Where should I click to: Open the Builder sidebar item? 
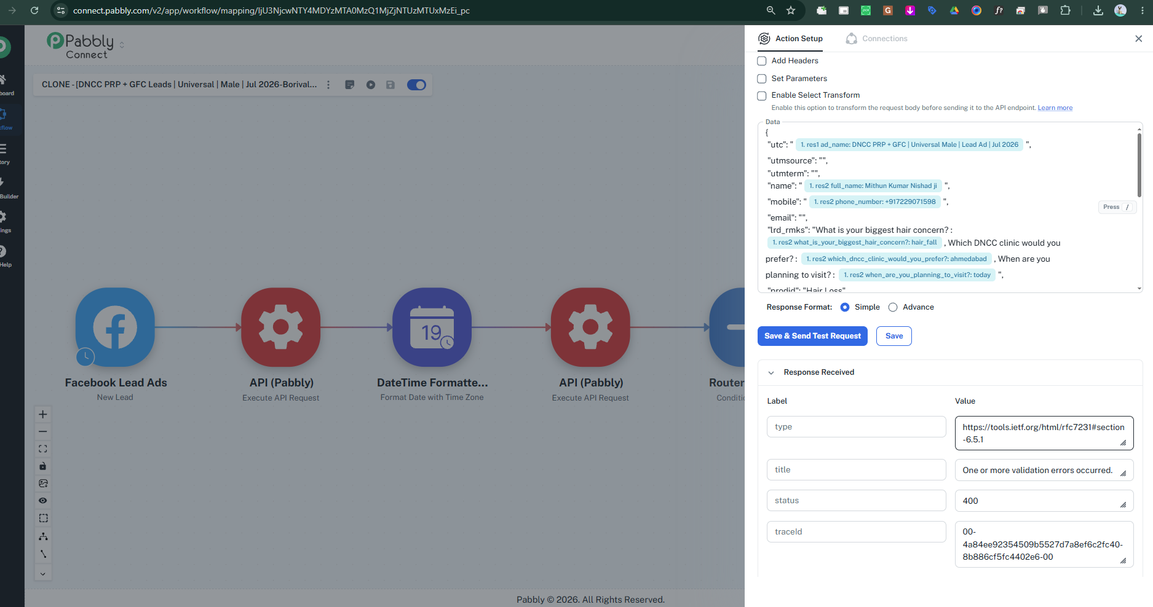tap(7, 189)
